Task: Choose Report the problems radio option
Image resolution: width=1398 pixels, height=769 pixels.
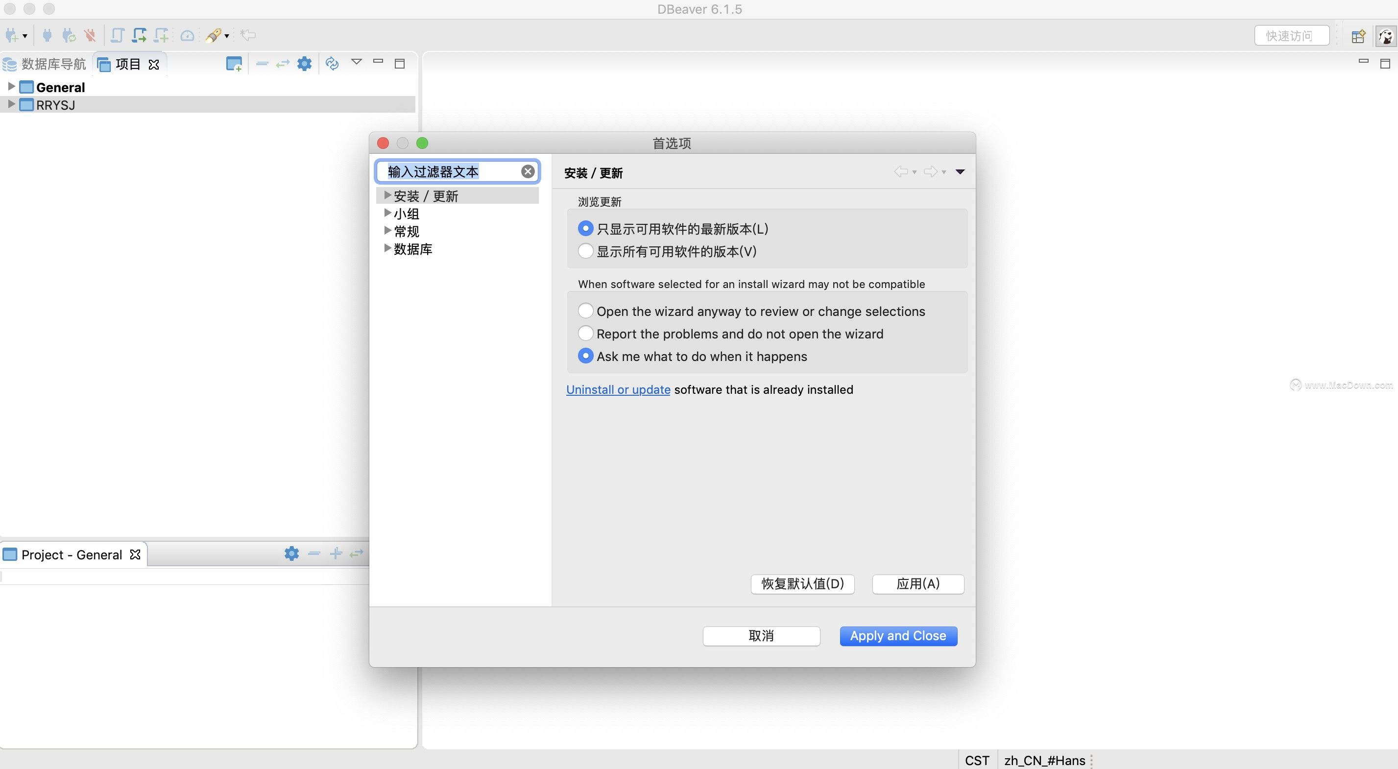Action: [585, 333]
